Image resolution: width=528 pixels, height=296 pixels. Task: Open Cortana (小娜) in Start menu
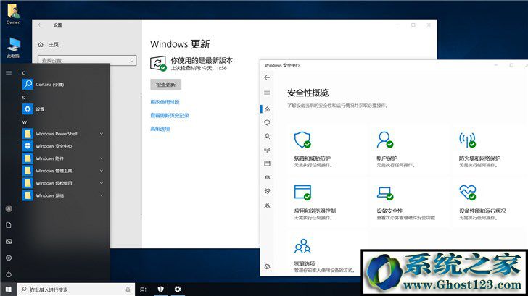tap(63, 85)
